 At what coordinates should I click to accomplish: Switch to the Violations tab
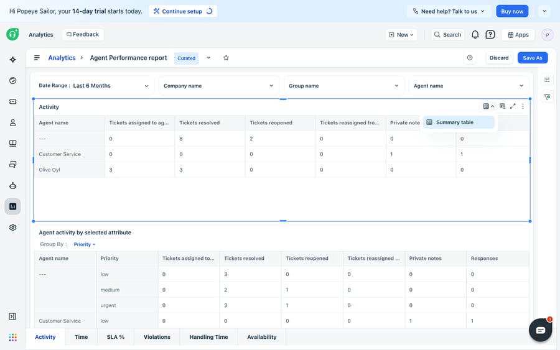pos(157,337)
